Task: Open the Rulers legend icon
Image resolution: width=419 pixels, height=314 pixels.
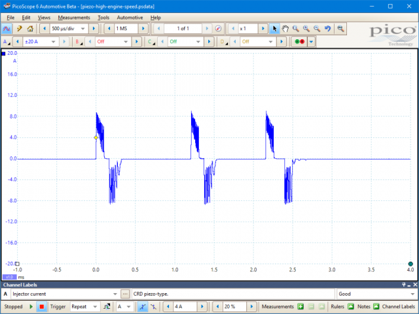Action: point(350,306)
